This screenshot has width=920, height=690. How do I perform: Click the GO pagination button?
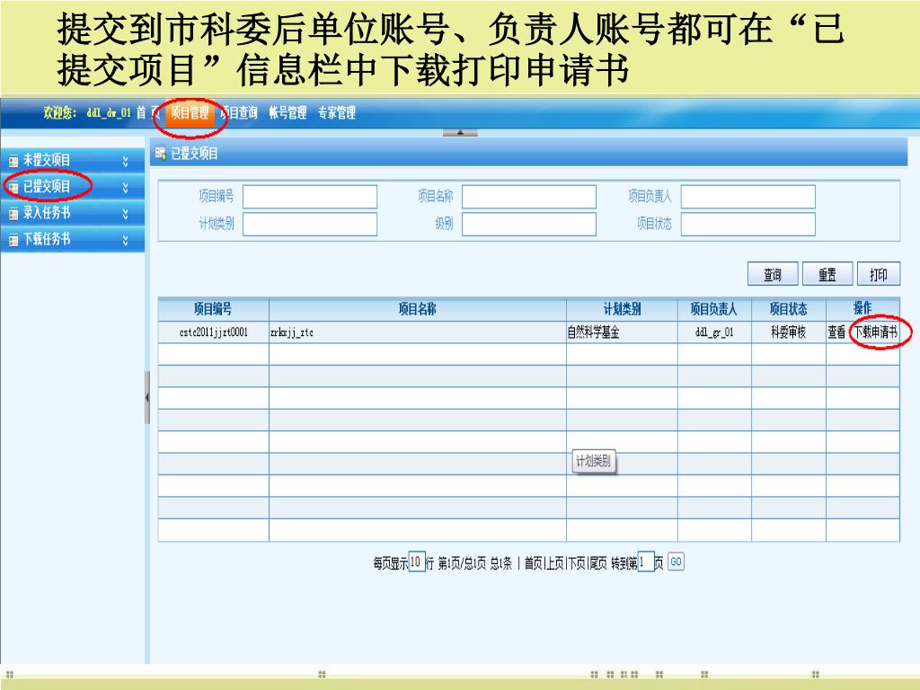[x=676, y=562]
